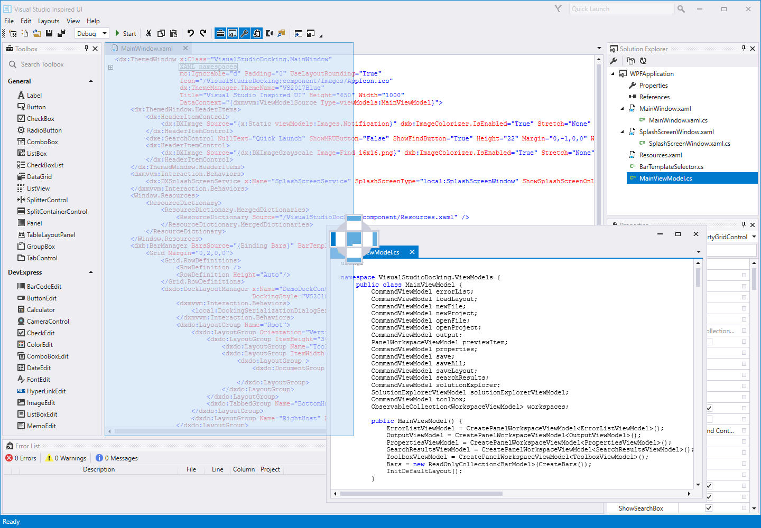Pin the Toolbox panel with pushpin icon

pos(86,49)
